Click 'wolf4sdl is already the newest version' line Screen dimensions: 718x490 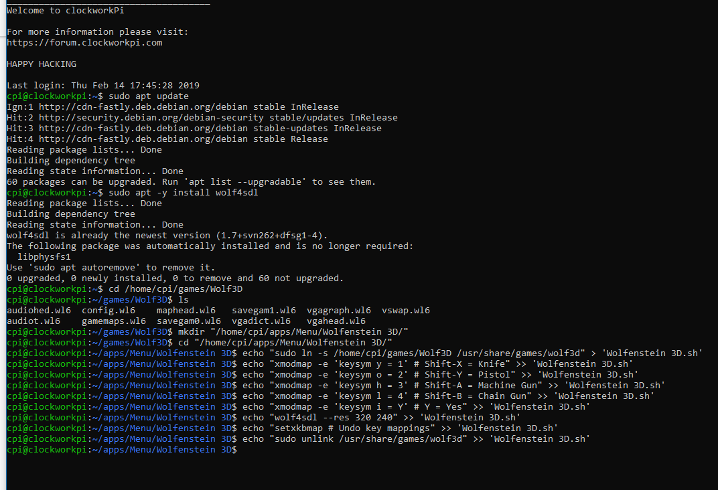point(167,236)
